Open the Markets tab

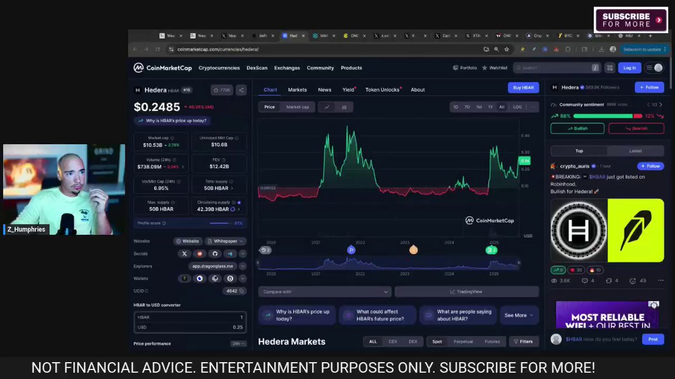pos(298,90)
